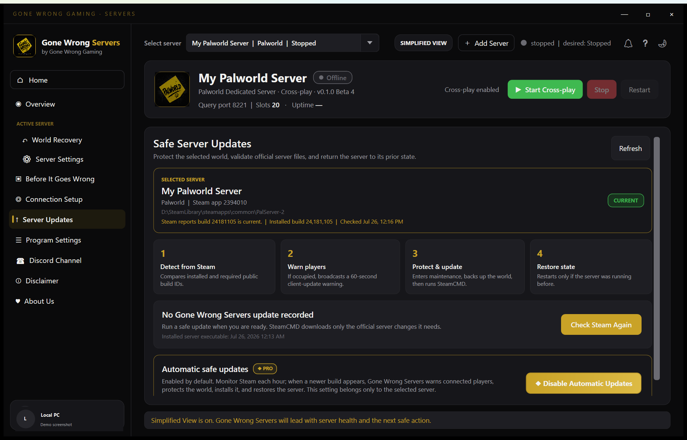Viewport: 687px width, 440px height.
Task: Click the PalServer-2 install path text
Action: 223,212
